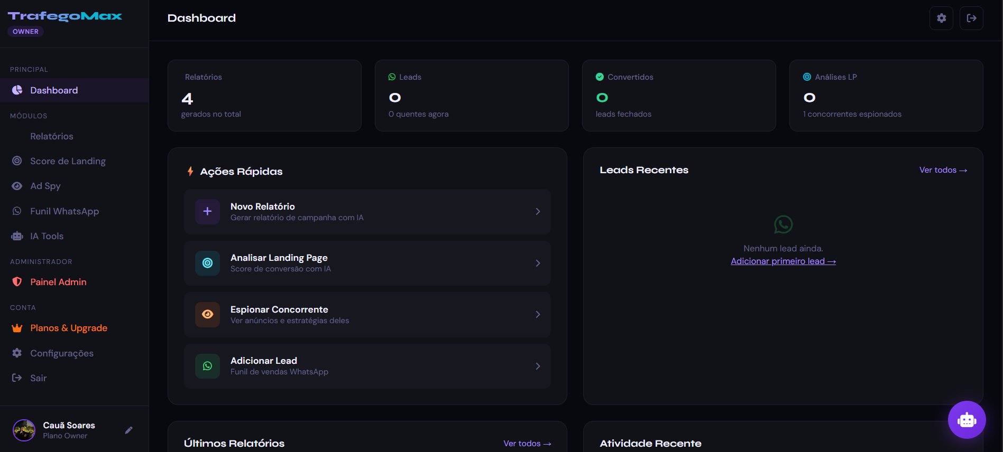Open the IA Tools module

[74, 236]
